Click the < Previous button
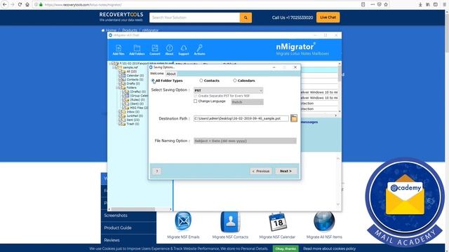This screenshot has height=252, width=449. point(261,171)
